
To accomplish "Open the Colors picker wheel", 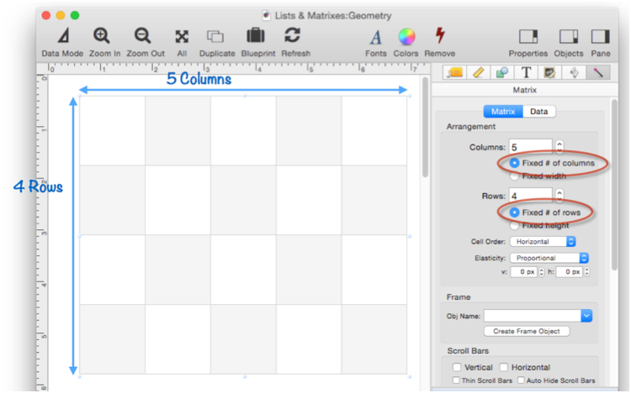I will [x=406, y=37].
